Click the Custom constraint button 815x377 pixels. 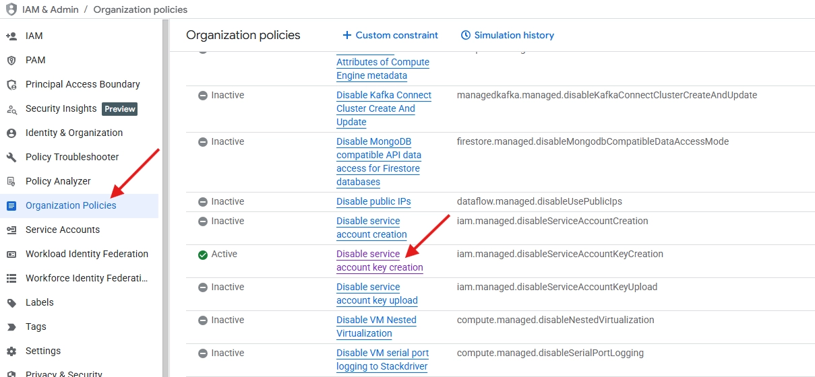coord(390,35)
